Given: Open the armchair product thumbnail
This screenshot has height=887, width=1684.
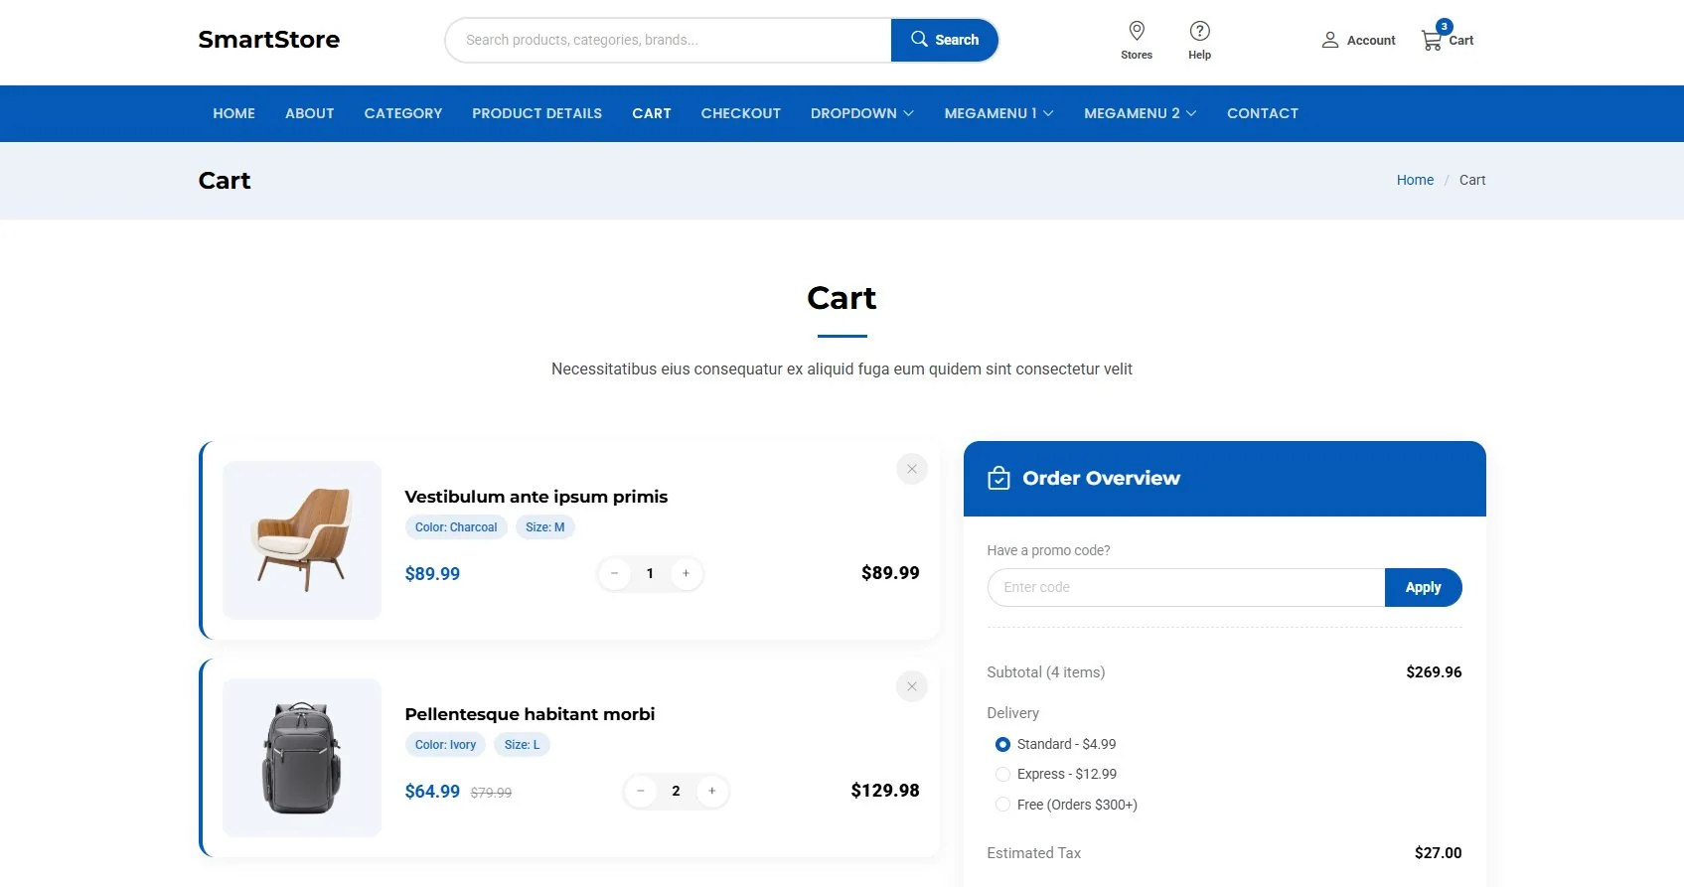Looking at the screenshot, I should click(x=302, y=540).
